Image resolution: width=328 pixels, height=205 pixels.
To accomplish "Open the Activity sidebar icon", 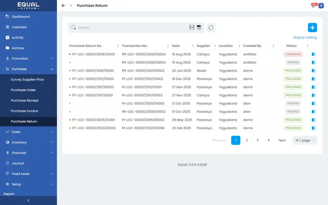I will [x=8, y=37].
